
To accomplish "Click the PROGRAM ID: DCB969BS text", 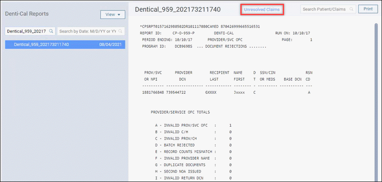I will (x=167, y=46).
